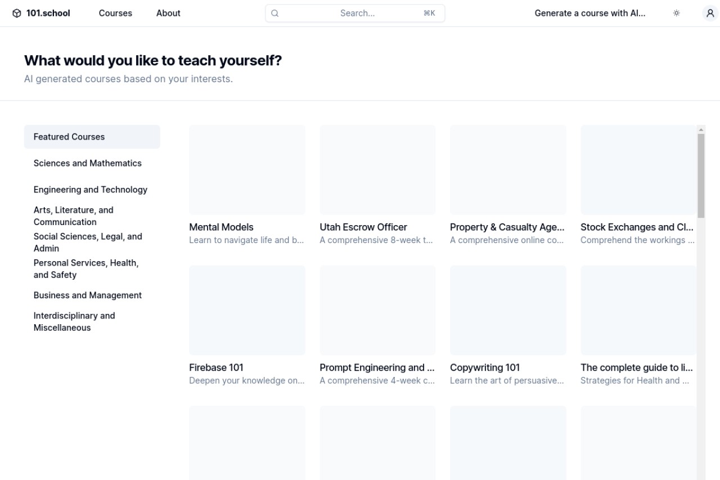Click the Utah Escrow Officer title link
The height and width of the screenshot is (480, 720).
pyautogui.click(x=363, y=227)
